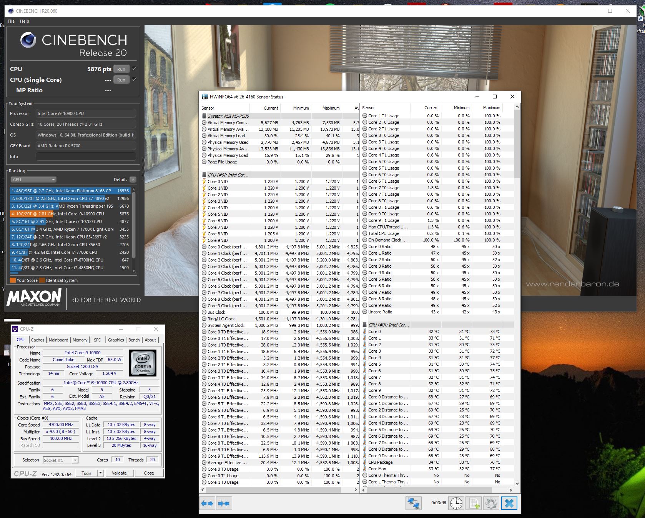This screenshot has width=645, height=518.
Task: Close sensors with blue X icon
Action: [x=509, y=503]
